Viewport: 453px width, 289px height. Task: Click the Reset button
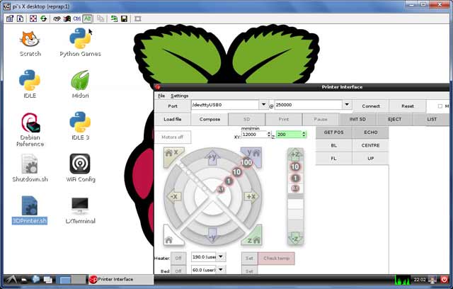pos(408,106)
